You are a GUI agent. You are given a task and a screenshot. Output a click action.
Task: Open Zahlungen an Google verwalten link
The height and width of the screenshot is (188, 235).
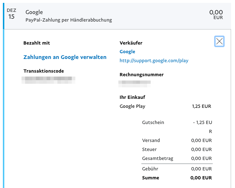point(65,57)
